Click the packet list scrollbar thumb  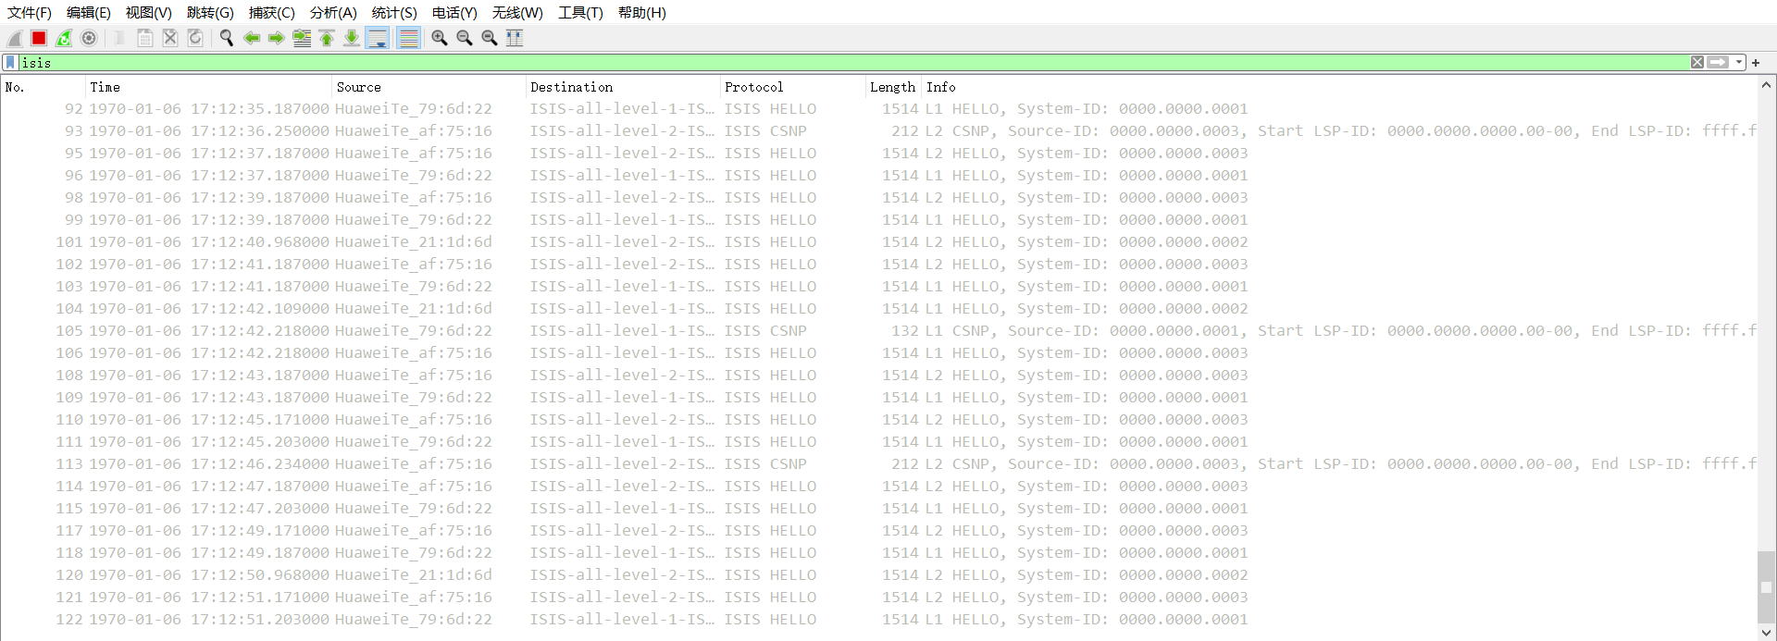click(1766, 587)
